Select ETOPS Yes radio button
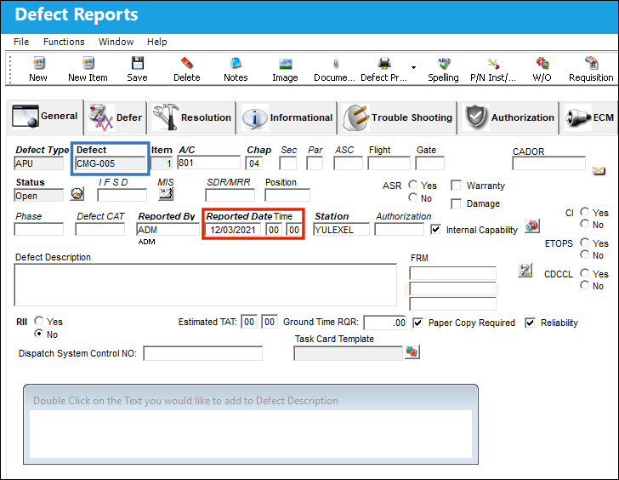 pos(585,243)
